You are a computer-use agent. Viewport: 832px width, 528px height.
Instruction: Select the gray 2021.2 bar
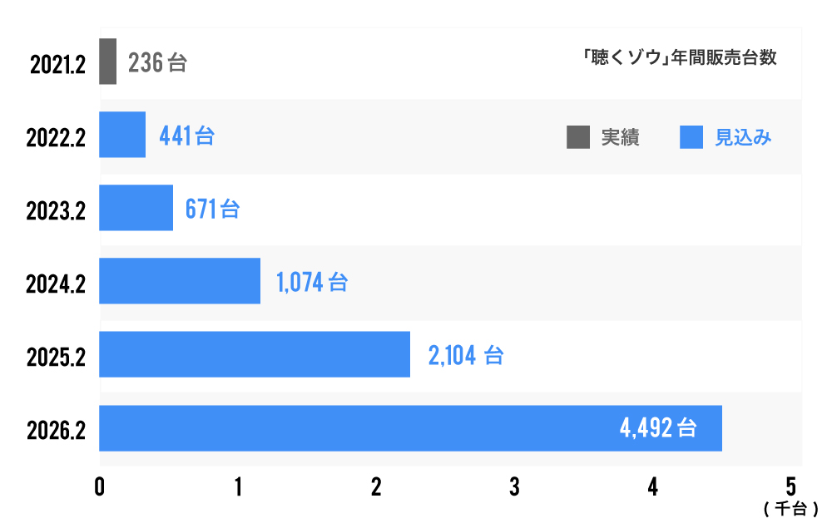107,62
